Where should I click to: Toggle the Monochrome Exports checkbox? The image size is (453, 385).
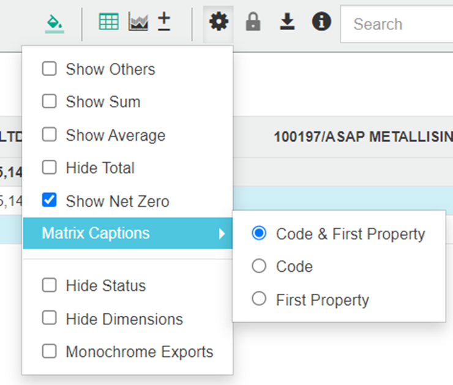coord(49,352)
